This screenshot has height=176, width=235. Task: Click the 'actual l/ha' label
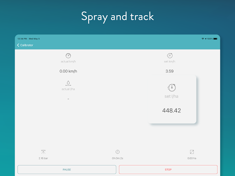(68, 89)
